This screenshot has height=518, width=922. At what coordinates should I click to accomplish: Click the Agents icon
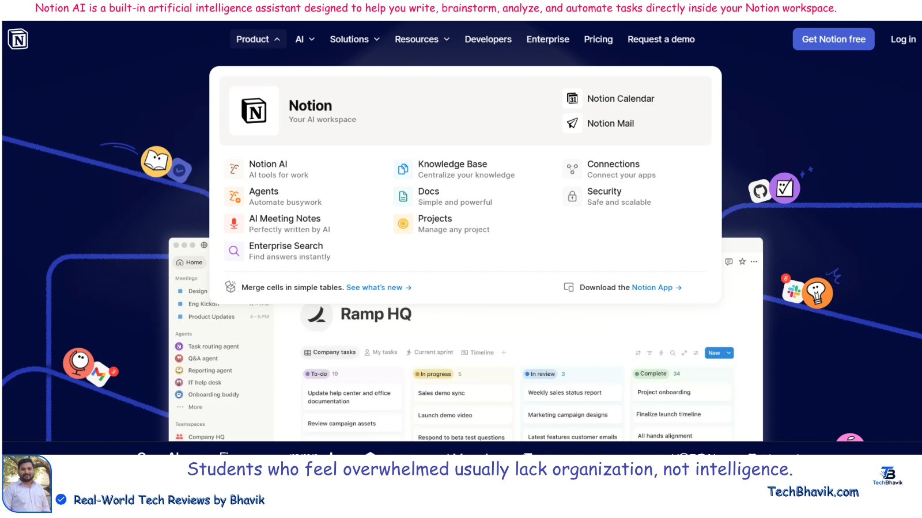(234, 196)
